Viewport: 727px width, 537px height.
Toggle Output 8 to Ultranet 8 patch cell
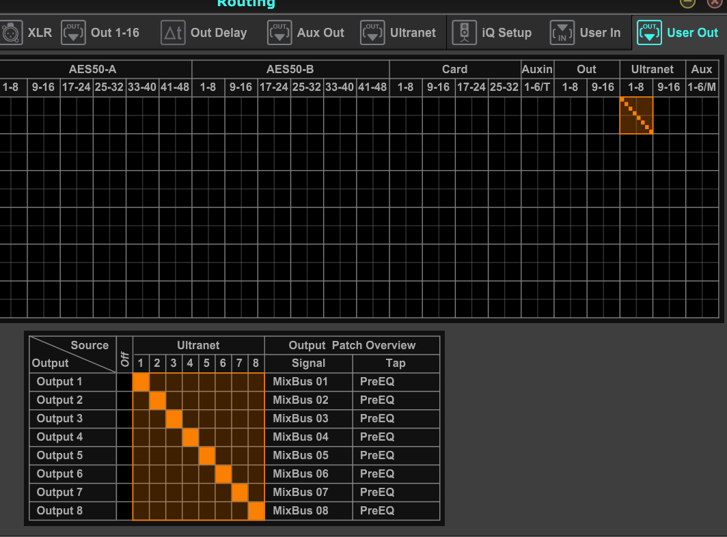(256, 511)
